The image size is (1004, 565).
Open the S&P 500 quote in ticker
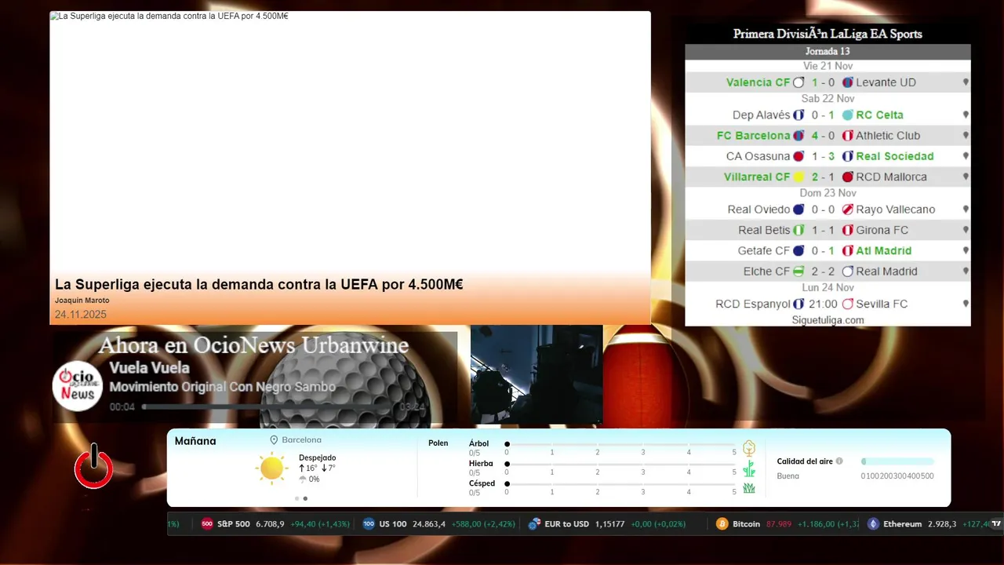(x=275, y=524)
